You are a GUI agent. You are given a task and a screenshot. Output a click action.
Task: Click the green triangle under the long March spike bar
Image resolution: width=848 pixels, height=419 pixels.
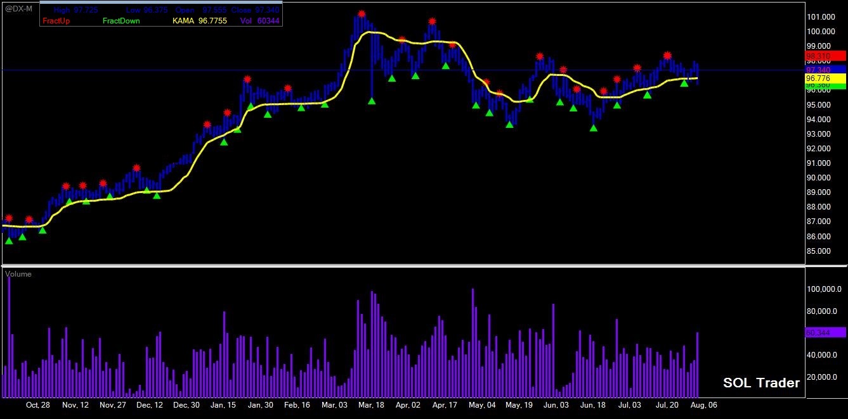click(372, 100)
